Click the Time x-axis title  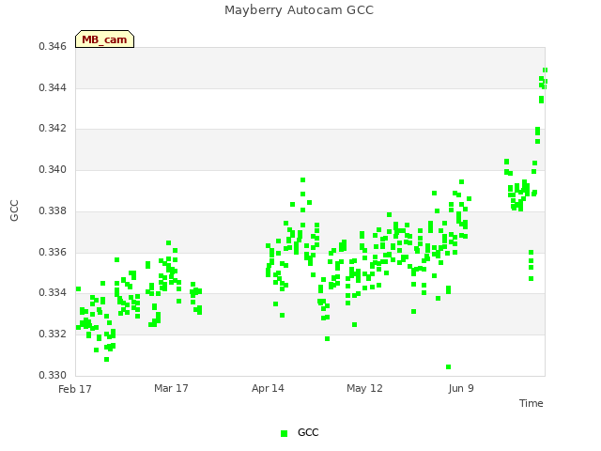pyautogui.click(x=532, y=403)
